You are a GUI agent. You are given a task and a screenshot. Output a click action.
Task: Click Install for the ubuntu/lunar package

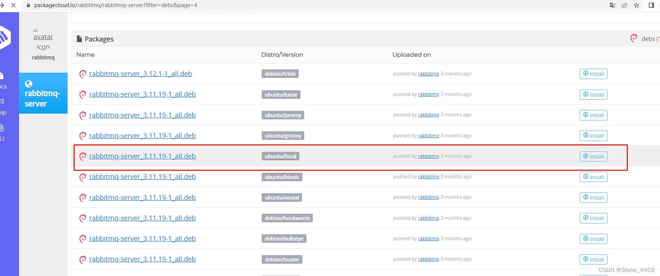tap(593, 94)
